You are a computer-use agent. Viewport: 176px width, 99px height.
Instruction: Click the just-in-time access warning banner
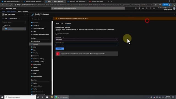coord(114,18)
